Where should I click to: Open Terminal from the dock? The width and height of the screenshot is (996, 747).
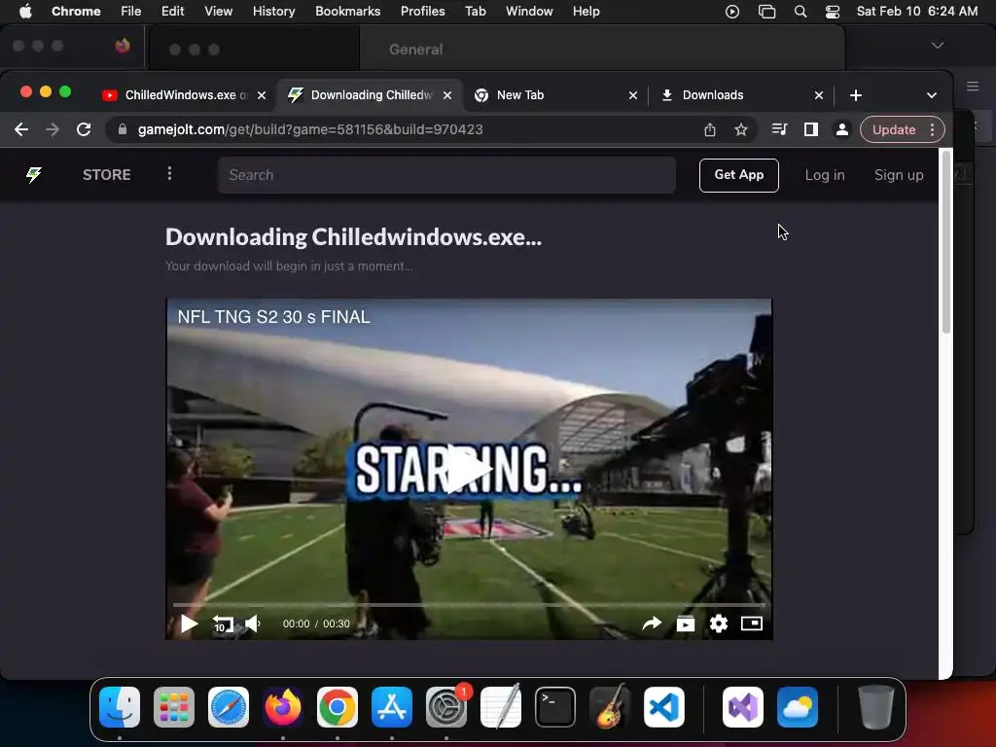coord(555,707)
